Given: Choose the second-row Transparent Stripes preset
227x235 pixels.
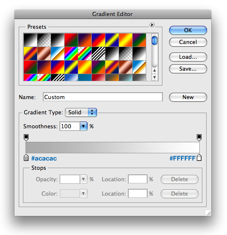Looking at the screenshot, I should [x=98, y=53].
